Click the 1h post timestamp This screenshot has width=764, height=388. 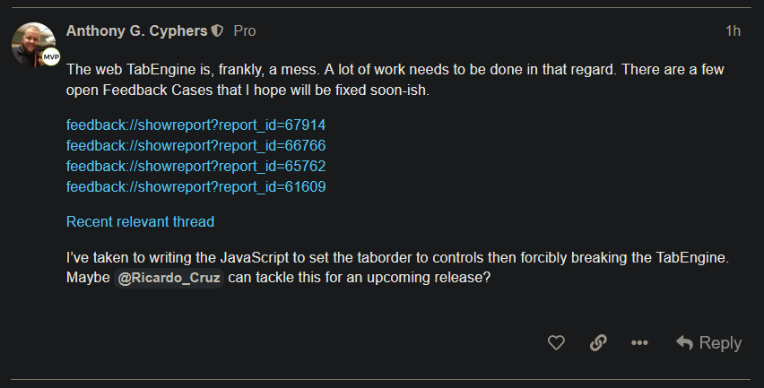point(733,30)
